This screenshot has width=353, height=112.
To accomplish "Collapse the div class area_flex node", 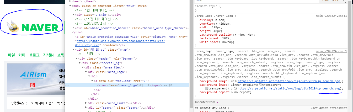I will [x=83, y=67].
